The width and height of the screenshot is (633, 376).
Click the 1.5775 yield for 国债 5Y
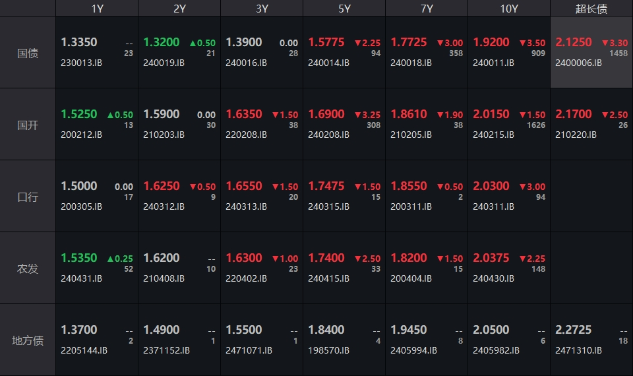[x=326, y=42]
